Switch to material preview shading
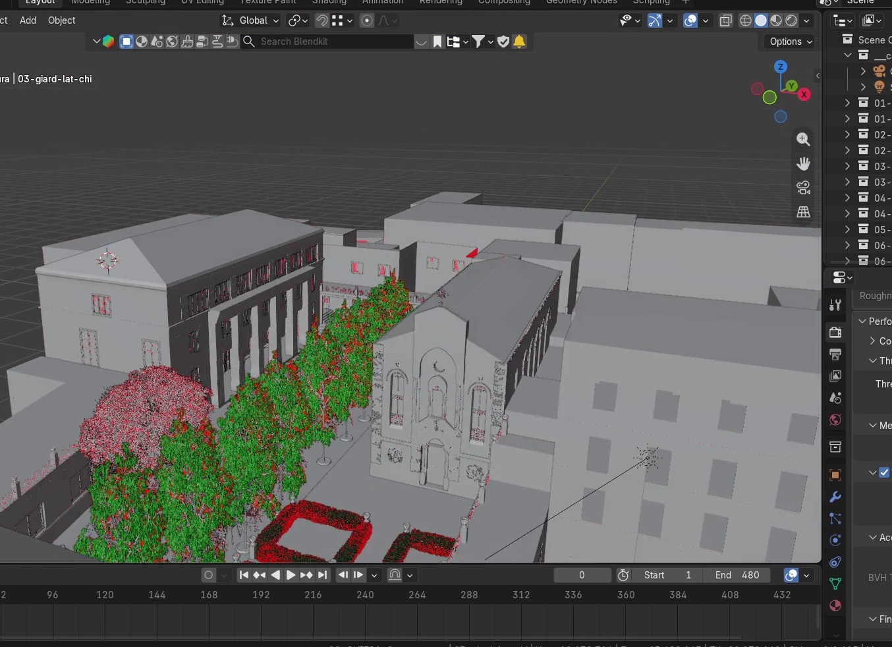The width and height of the screenshot is (892, 647). point(776,20)
